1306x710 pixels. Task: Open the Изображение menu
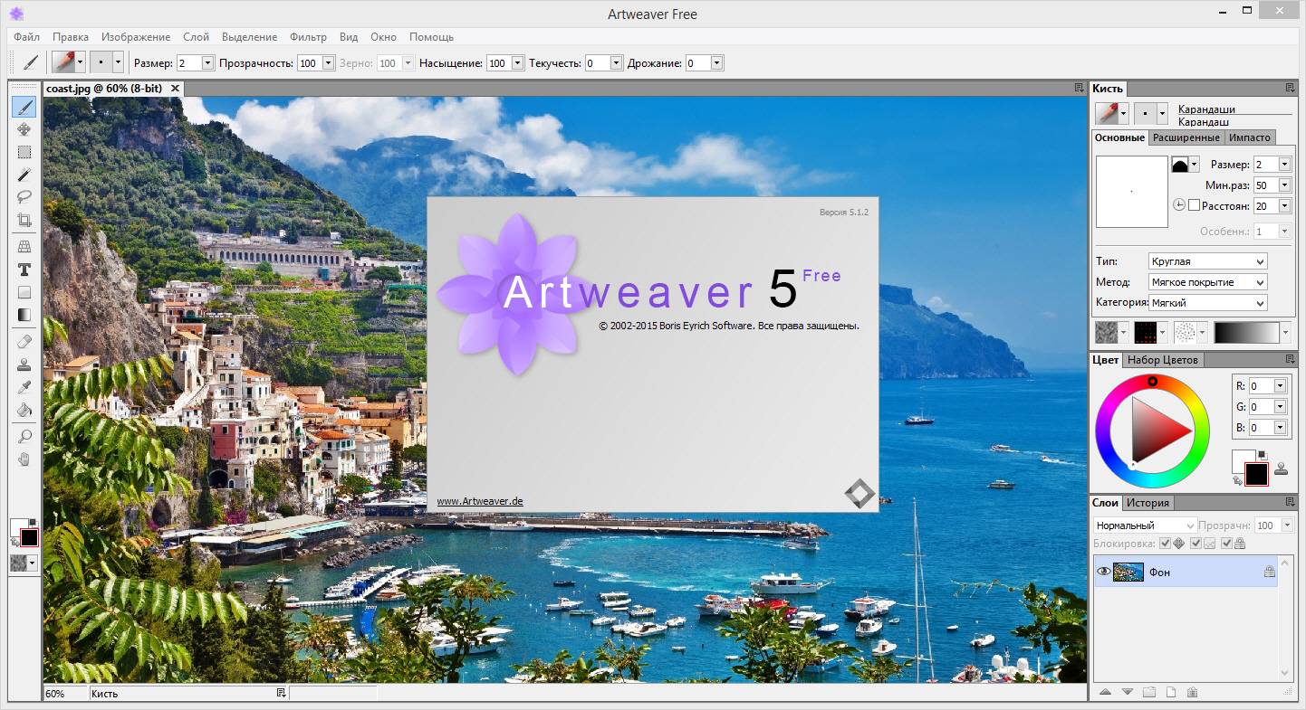tap(136, 37)
